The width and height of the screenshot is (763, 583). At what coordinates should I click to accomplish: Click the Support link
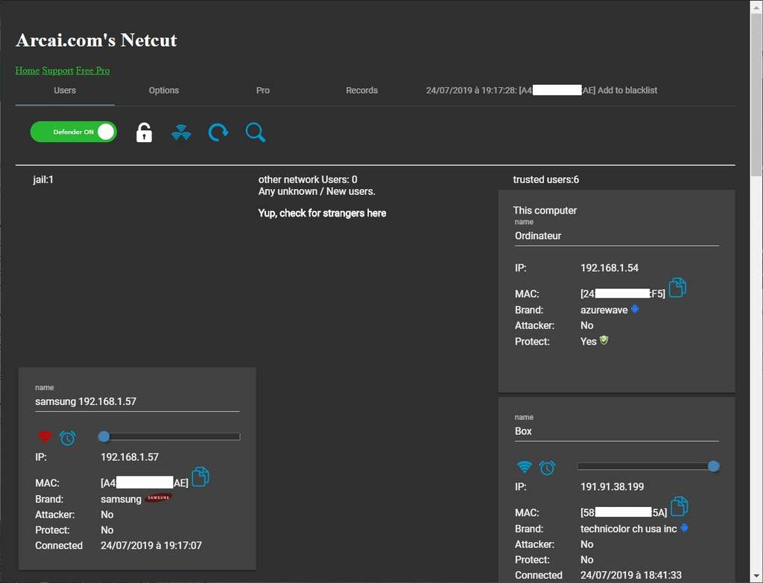click(x=57, y=70)
